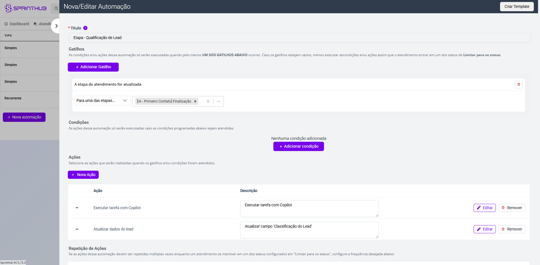Delete the trigger with the trash icon
This screenshot has height=265, width=540.
pyautogui.click(x=518, y=84)
